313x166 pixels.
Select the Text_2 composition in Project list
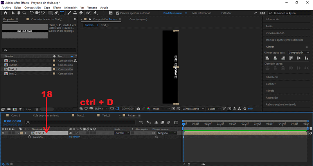[x=13, y=74]
